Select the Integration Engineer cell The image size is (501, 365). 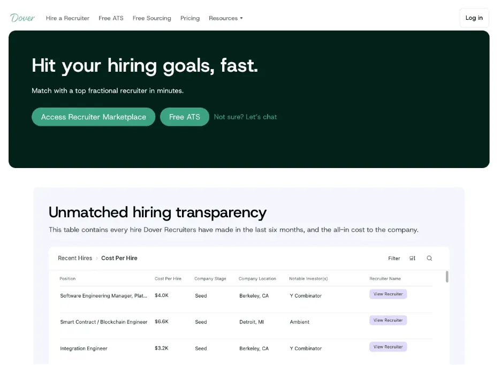[x=83, y=348]
